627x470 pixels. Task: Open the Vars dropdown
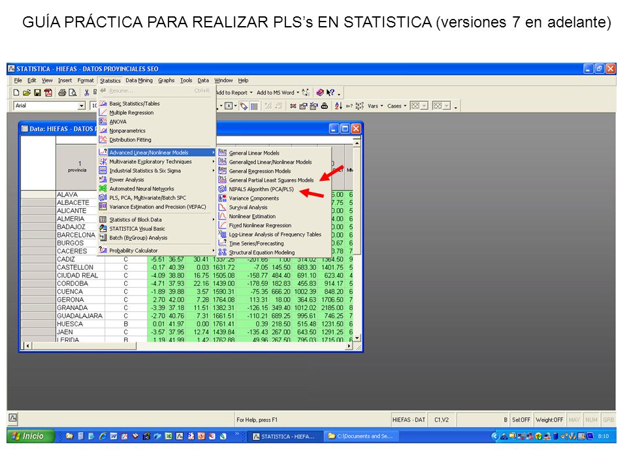(376, 106)
